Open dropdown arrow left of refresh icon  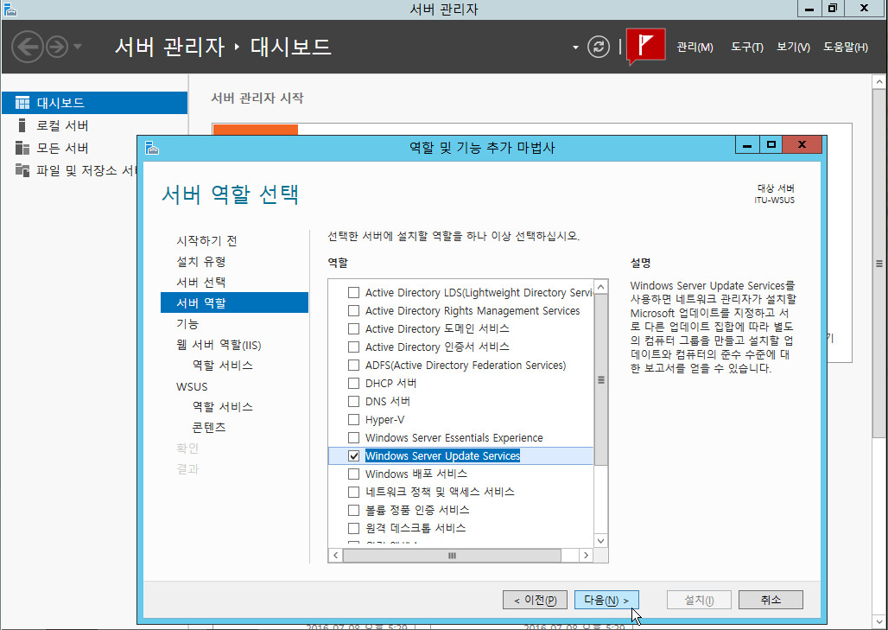pos(576,48)
